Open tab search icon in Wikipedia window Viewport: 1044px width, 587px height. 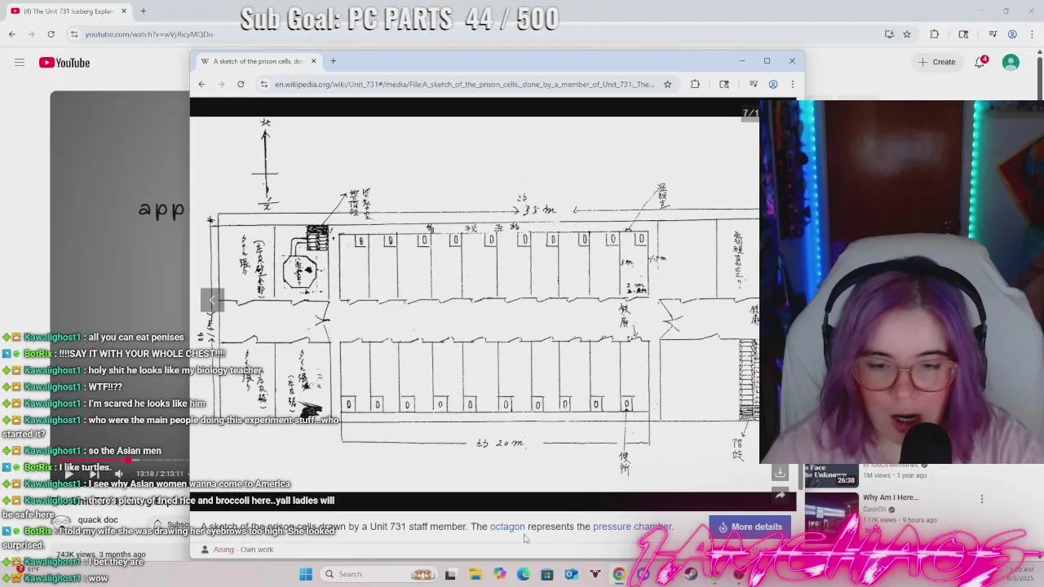point(724,84)
